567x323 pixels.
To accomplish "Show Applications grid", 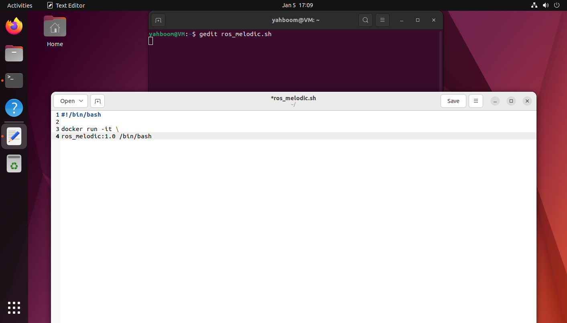I will [x=14, y=307].
